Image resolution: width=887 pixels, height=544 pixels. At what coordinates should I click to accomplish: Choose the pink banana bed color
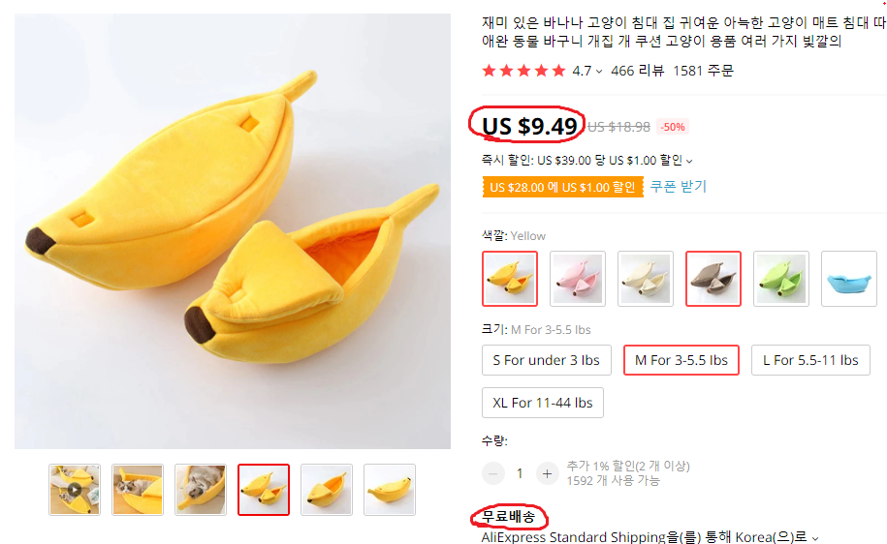point(578,279)
